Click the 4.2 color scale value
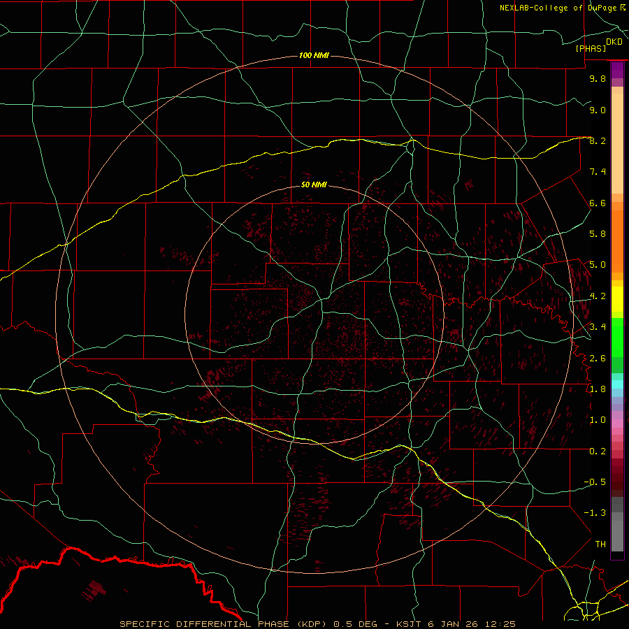This screenshot has height=629, width=629. pyautogui.click(x=598, y=296)
